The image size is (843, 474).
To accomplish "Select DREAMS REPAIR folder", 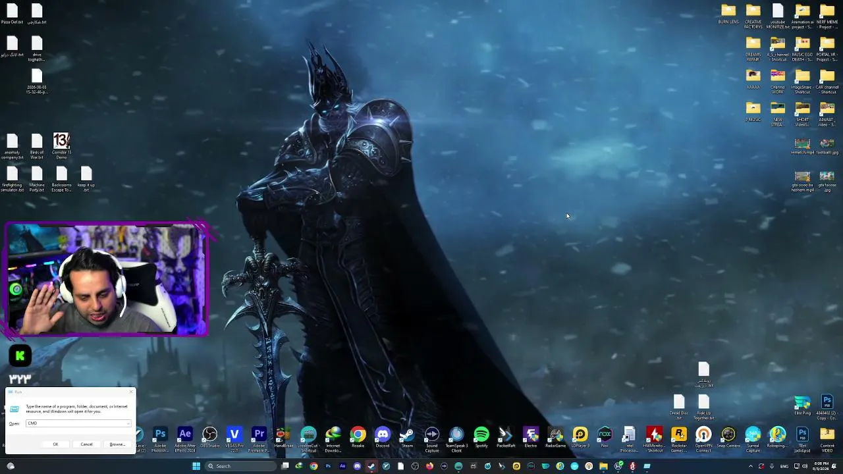I will [753, 49].
